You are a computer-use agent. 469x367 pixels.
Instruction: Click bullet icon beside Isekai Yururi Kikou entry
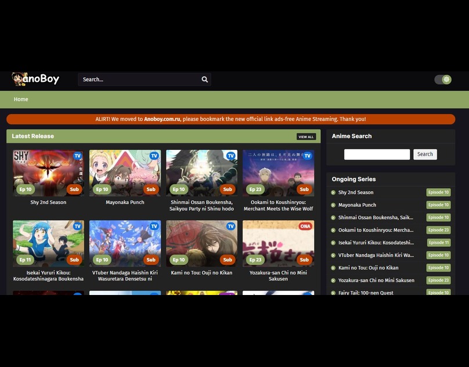pyautogui.click(x=333, y=243)
